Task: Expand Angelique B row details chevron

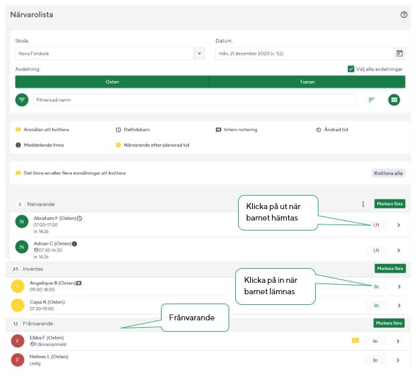Action: pyautogui.click(x=398, y=287)
